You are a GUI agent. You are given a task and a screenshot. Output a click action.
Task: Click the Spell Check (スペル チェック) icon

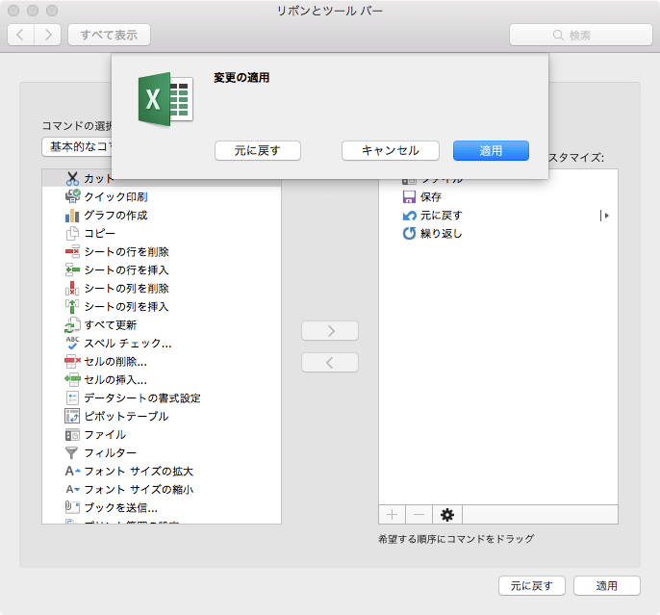pyautogui.click(x=72, y=343)
